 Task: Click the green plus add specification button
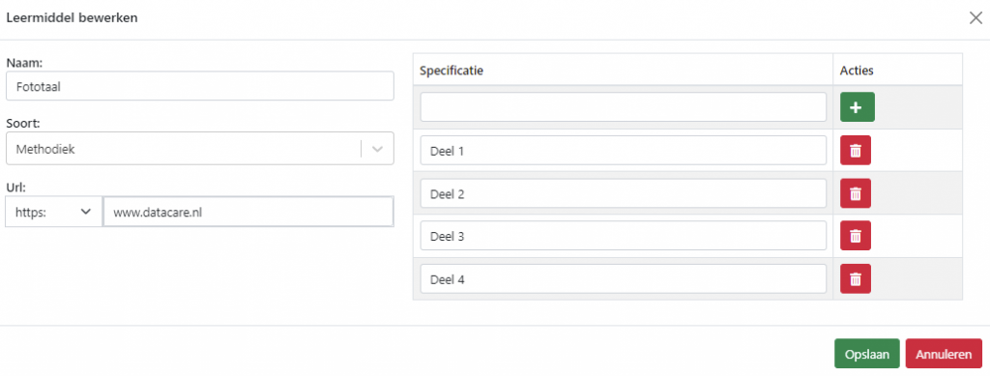click(857, 107)
